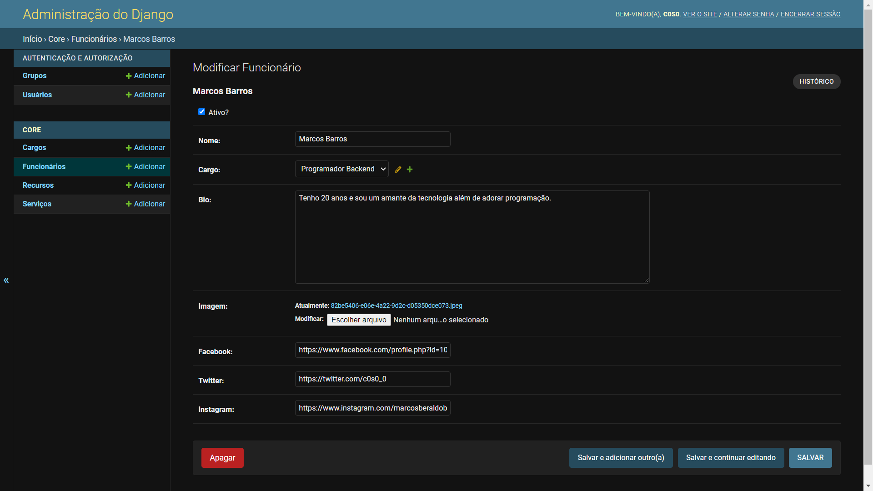Open Cargos in sidebar
873x491 pixels.
pyautogui.click(x=35, y=148)
